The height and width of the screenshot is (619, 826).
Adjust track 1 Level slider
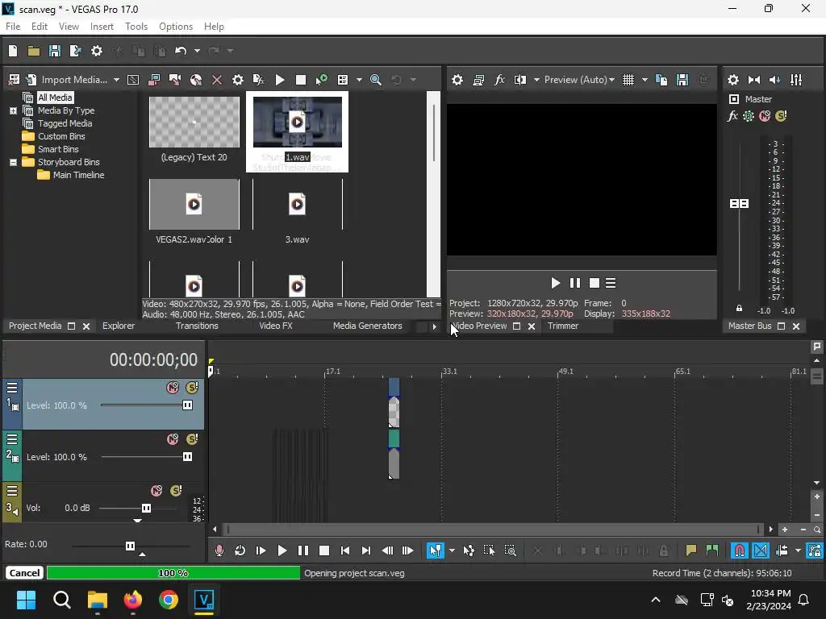[187, 405]
